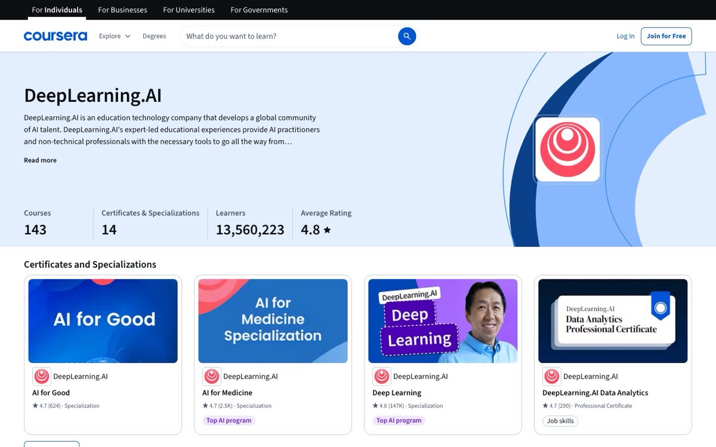
Task: Click the 143 courses count
Action: point(35,230)
